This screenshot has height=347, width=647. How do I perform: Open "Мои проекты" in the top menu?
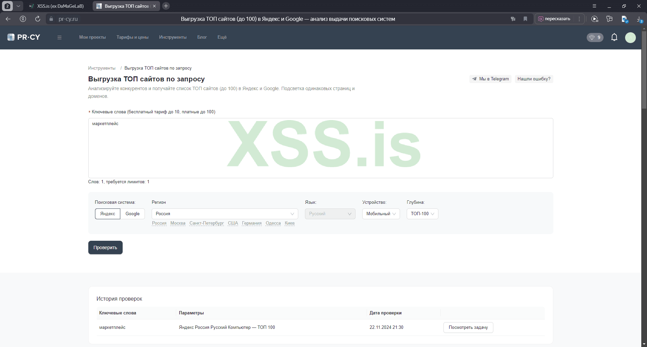[92, 37]
